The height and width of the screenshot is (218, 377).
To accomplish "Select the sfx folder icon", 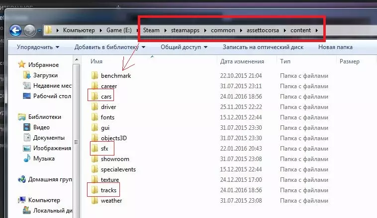I will pyautogui.click(x=94, y=148).
